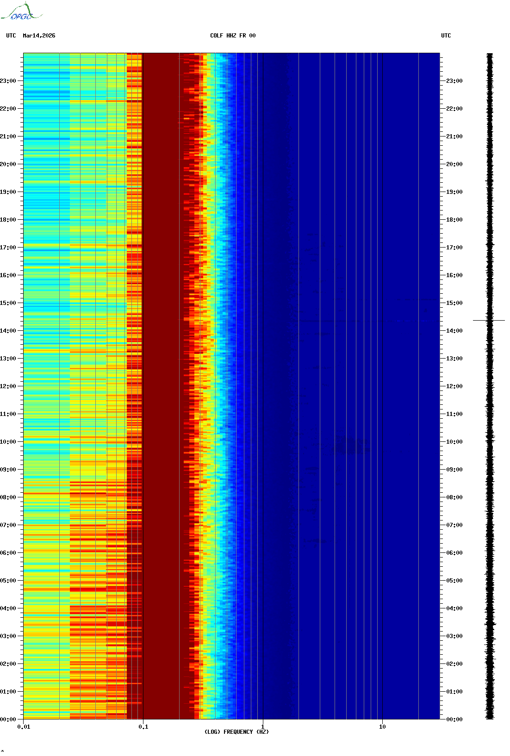Click the 00:00 label on the left time axis
The height and width of the screenshot is (756, 510).
8,719
